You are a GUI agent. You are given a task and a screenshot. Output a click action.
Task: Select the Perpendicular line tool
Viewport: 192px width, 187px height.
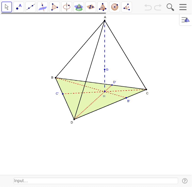[43, 7]
